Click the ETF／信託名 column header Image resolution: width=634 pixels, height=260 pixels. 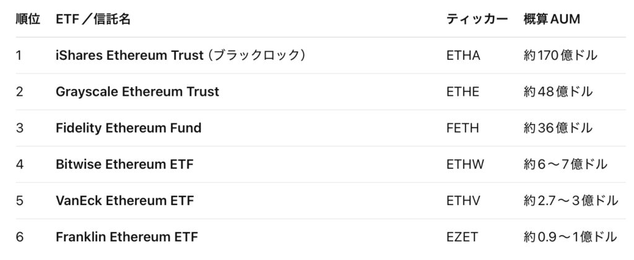(x=93, y=20)
